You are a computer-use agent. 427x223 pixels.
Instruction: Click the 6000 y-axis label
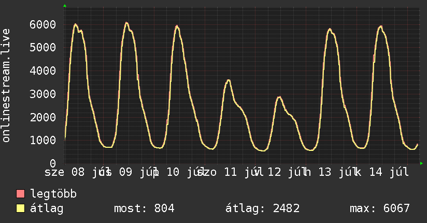[43, 24]
